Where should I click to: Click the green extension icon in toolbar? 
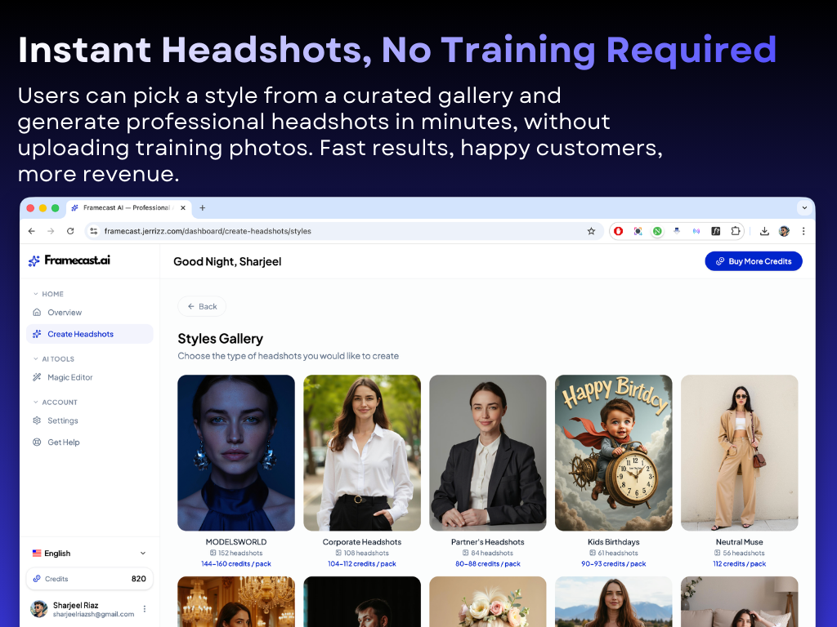tap(657, 231)
